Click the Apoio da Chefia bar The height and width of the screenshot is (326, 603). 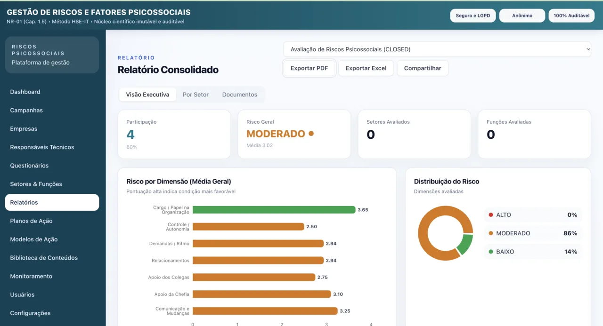(262, 294)
